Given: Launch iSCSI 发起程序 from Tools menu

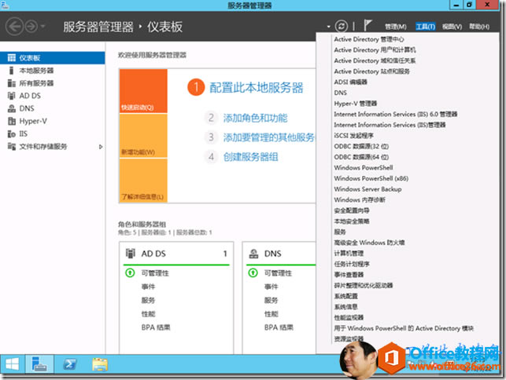Looking at the screenshot, I should [353, 136].
